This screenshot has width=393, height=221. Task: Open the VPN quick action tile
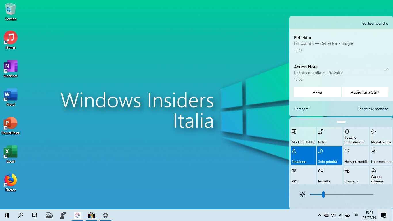pos(303,175)
